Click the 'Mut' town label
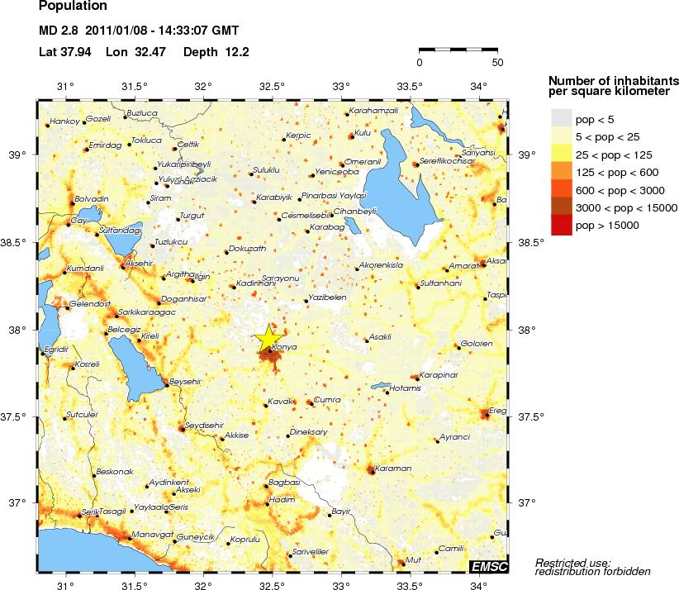This screenshot has height=590, width=679. pyautogui.click(x=413, y=559)
